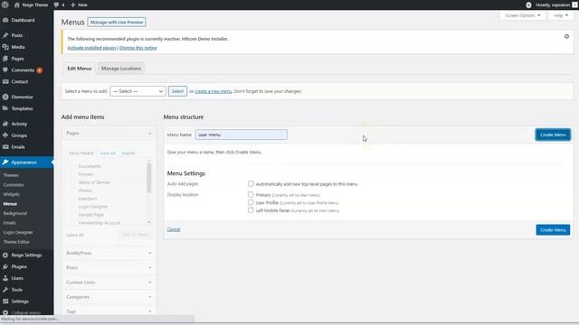
Task: Click the Cancel link
Action: [x=174, y=229]
